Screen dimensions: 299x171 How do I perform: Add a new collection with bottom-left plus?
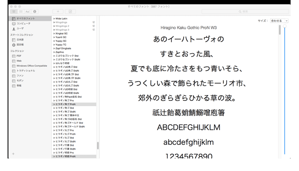pos(14,154)
